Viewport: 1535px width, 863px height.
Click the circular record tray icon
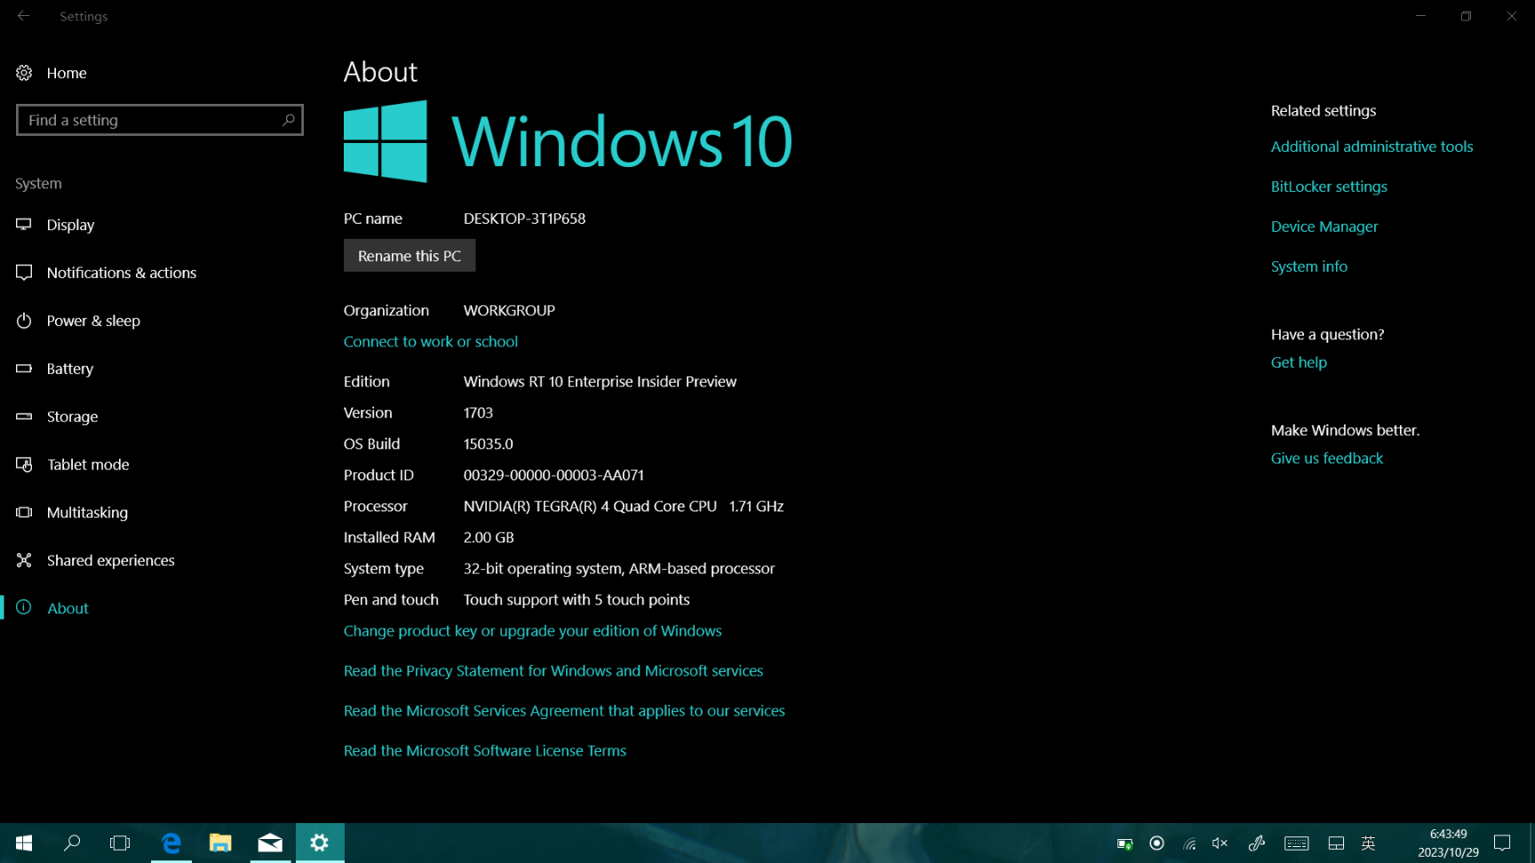(1157, 843)
